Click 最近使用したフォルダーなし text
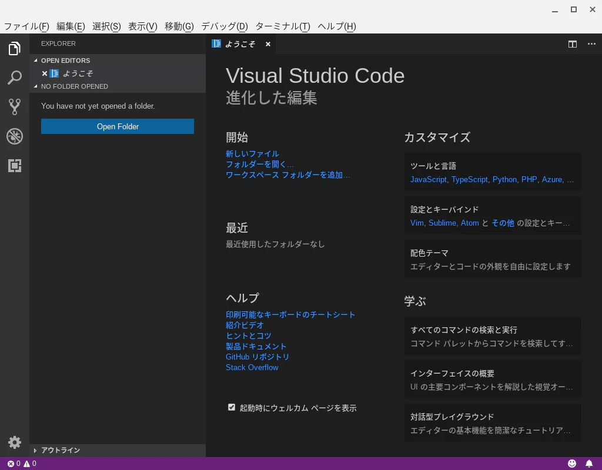Image resolution: width=602 pixels, height=470 pixels. (x=275, y=244)
